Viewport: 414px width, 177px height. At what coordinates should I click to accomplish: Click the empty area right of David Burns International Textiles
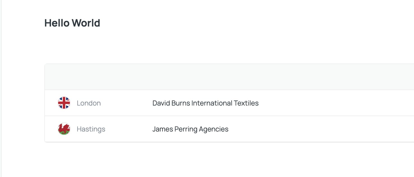(x=322, y=103)
